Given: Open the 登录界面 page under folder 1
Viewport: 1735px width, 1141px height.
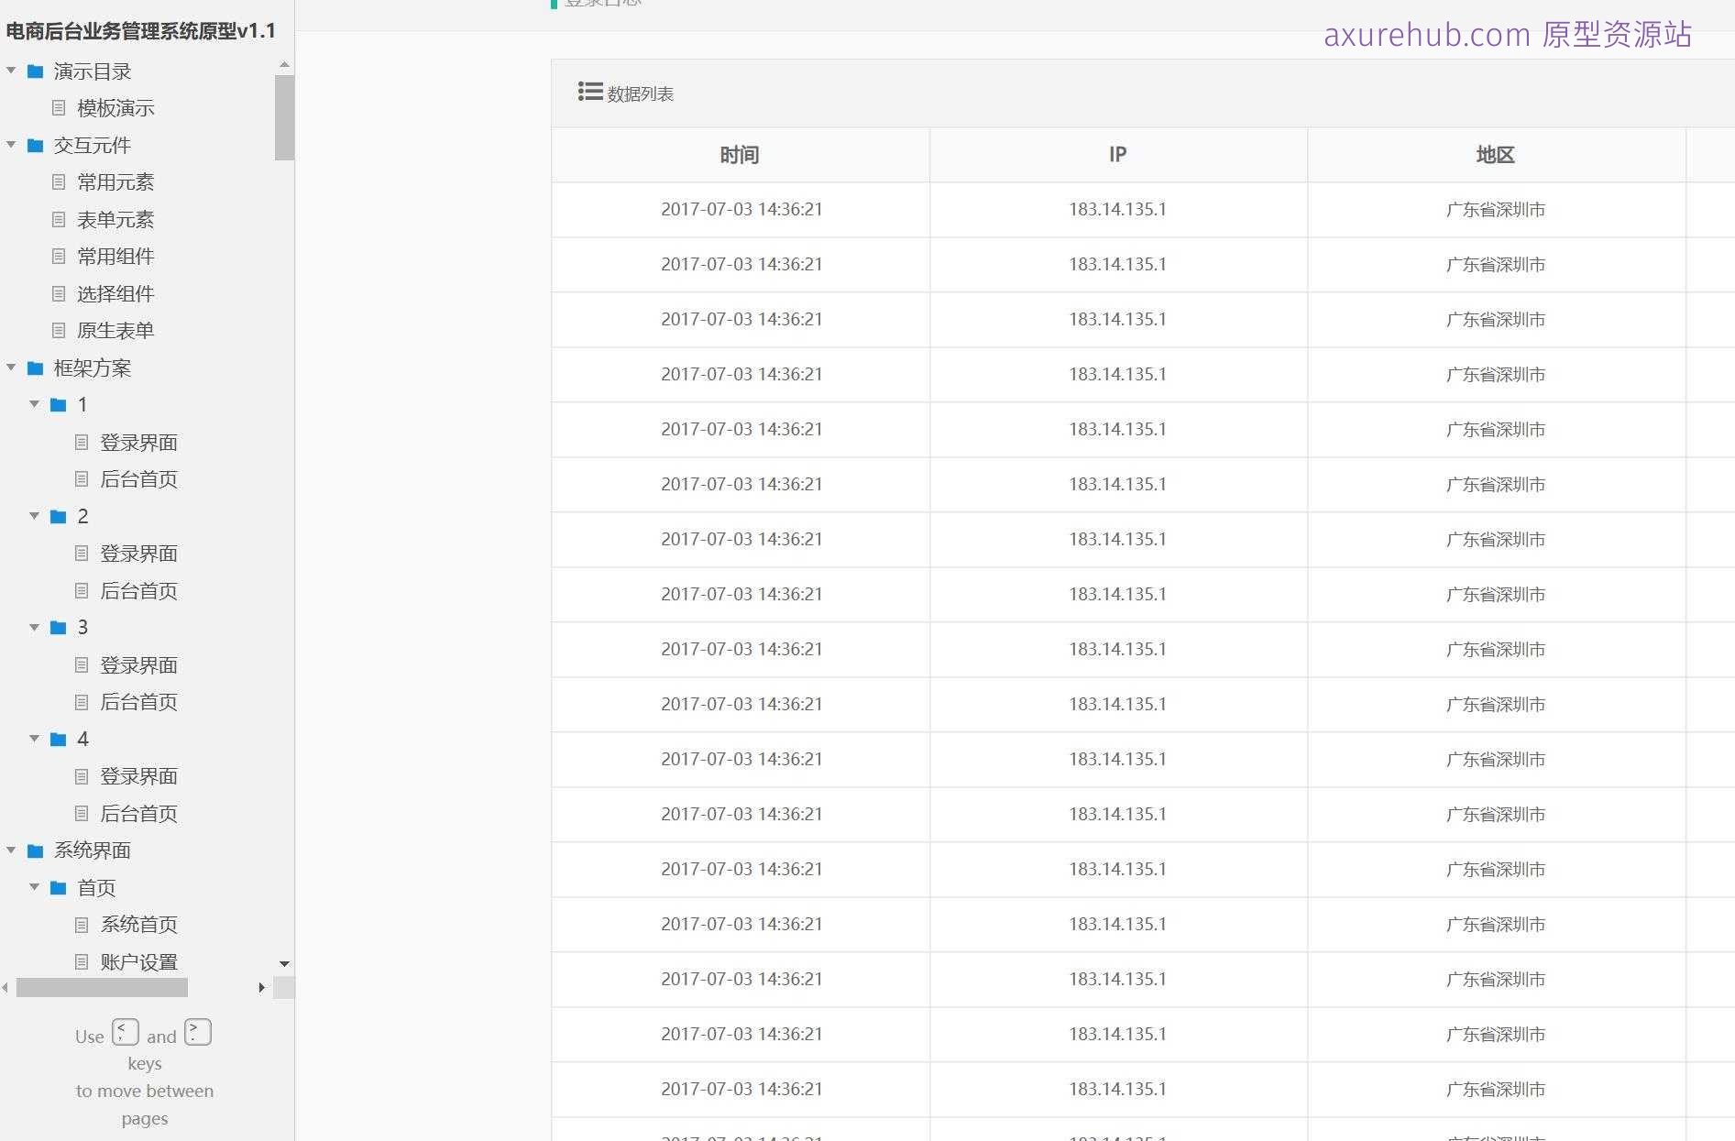Looking at the screenshot, I should click(x=139, y=442).
